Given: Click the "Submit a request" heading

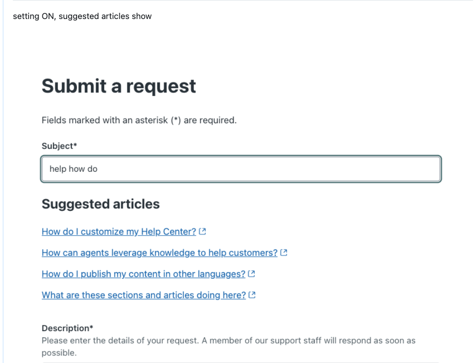Looking at the screenshot, I should coord(119,86).
